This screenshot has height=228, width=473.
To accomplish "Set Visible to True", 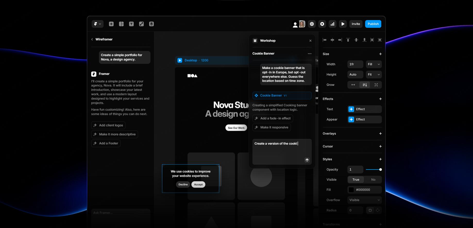I will [x=356, y=180].
